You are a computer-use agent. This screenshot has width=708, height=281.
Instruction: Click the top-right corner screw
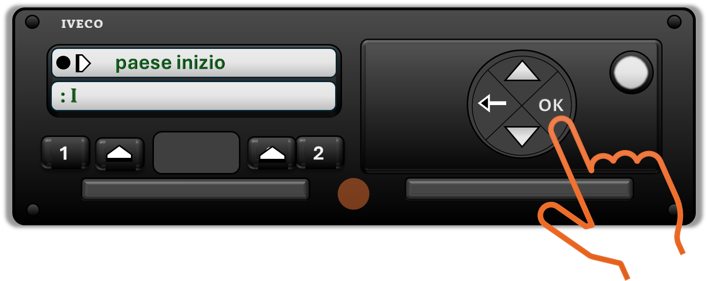tap(674, 22)
